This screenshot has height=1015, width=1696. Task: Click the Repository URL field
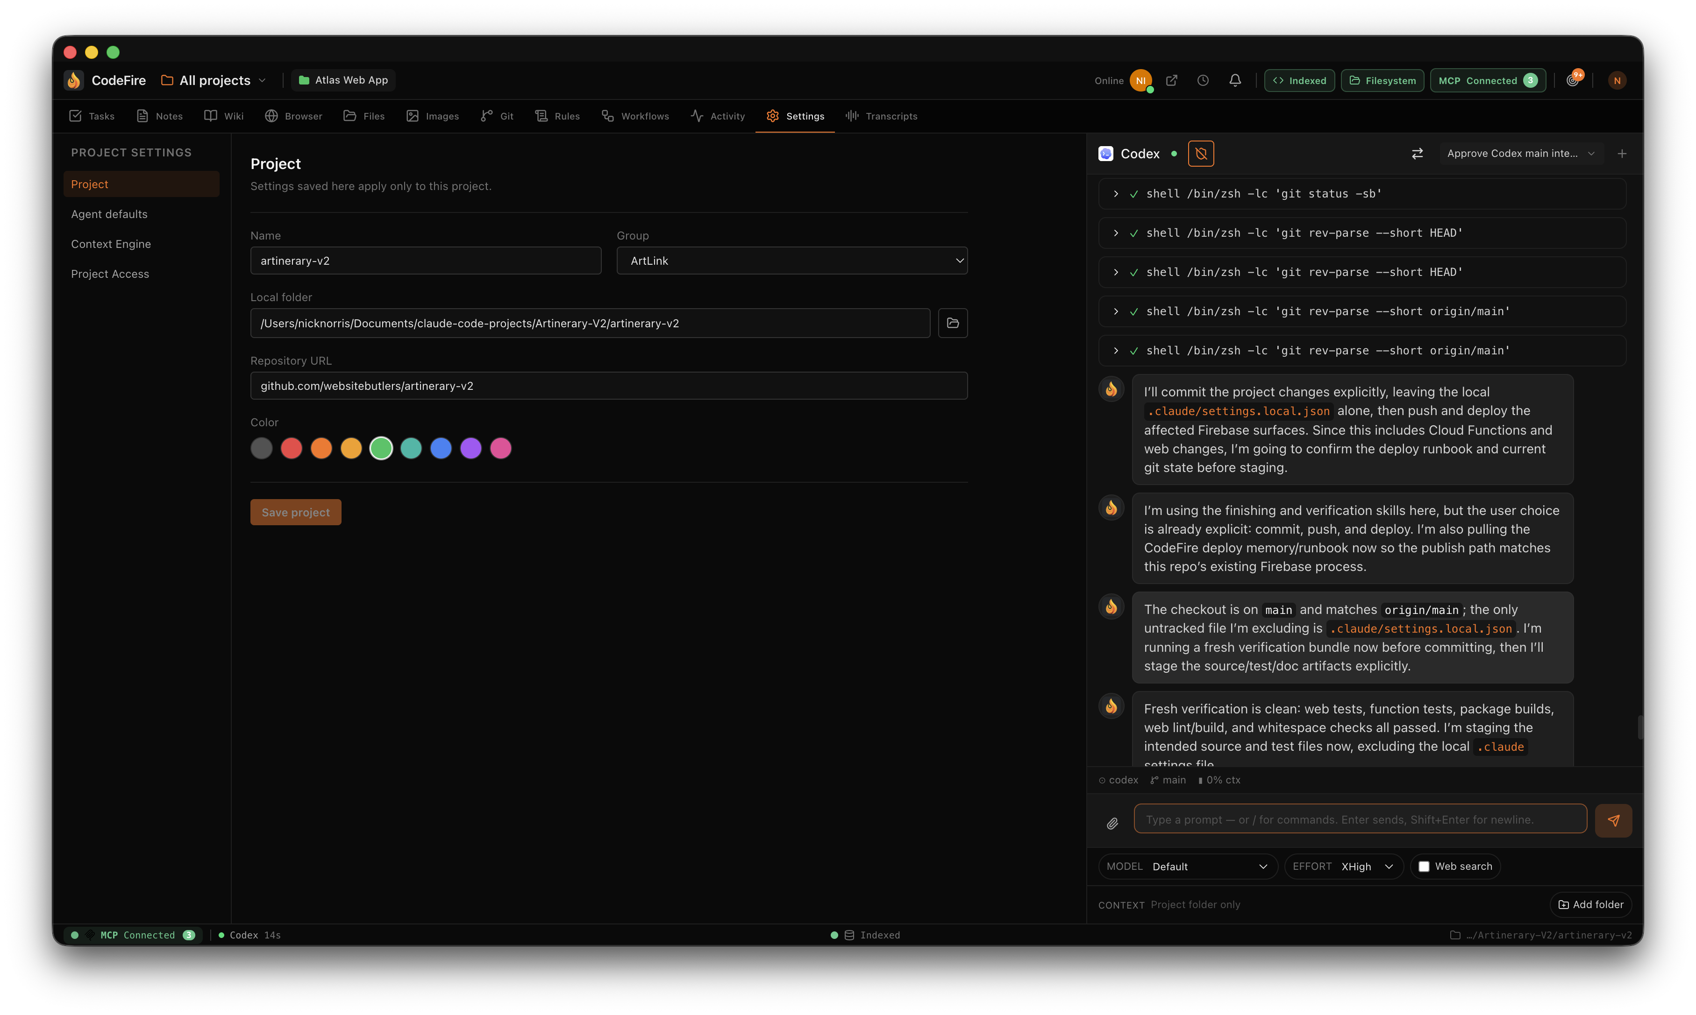point(608,386)
